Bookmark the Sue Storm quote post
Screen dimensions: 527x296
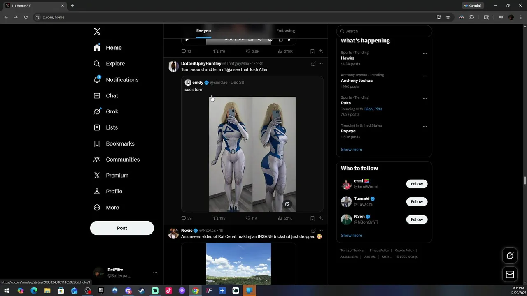(x=312, y=218)
